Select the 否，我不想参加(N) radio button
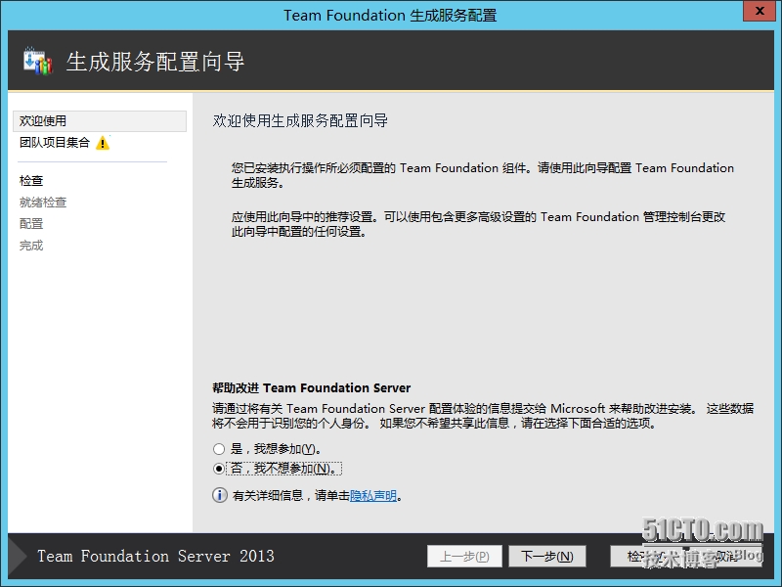The width and height of the screenshot is (782, 587). click(x=218, y=469)
